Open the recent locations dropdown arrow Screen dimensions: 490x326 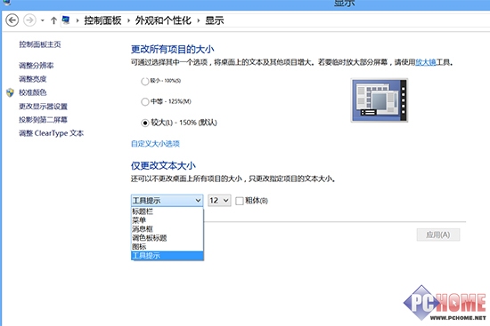43,21
